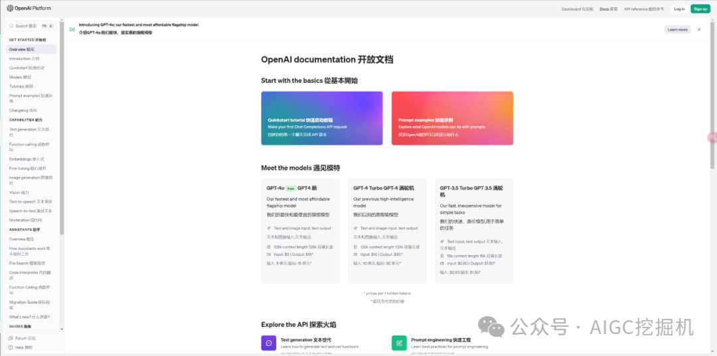
Task: Open the Migration Guide sidebar item
Action: tap(30, 304)
